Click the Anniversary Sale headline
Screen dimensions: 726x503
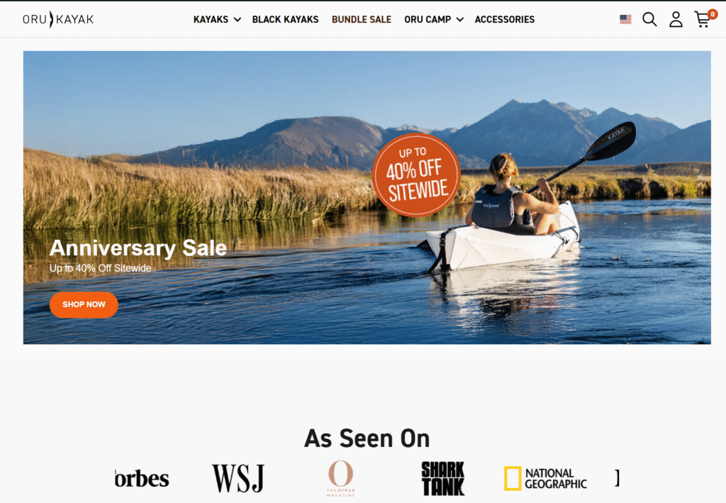tap(138, 248)
